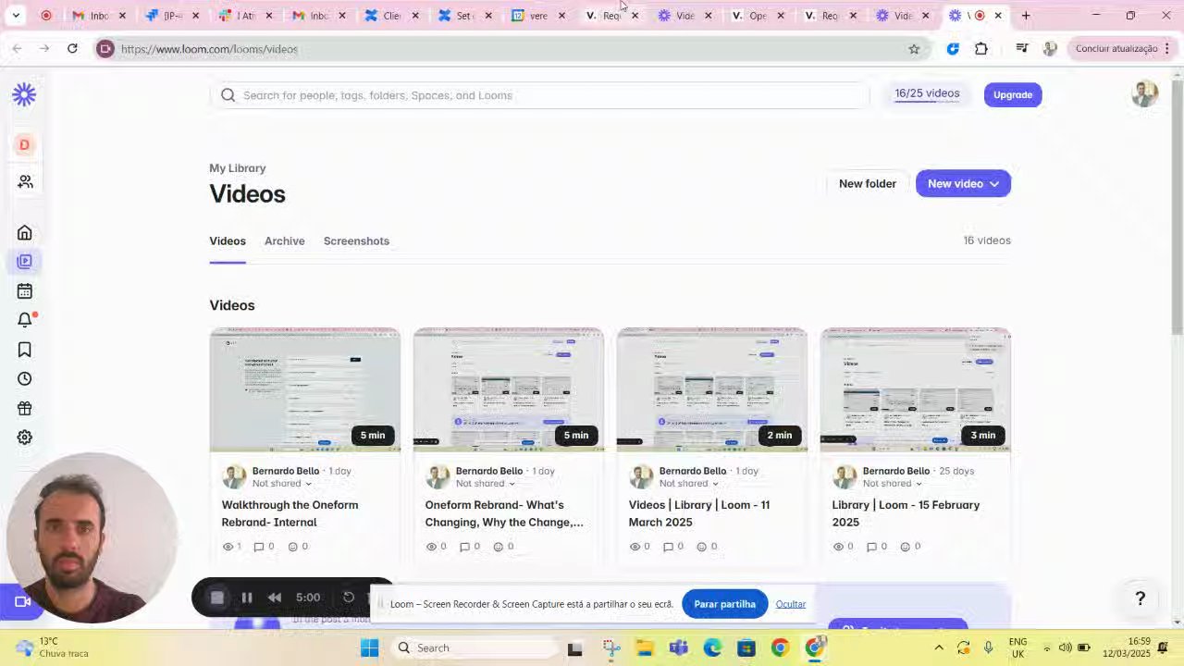Open notifications bell icon
Image resolution: width=1184 pixels, height=666 pixels.
coord(25,320)
